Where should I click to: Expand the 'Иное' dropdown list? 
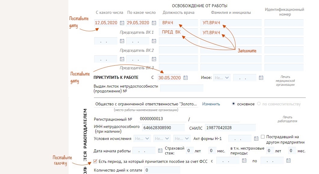click(222, 78)
